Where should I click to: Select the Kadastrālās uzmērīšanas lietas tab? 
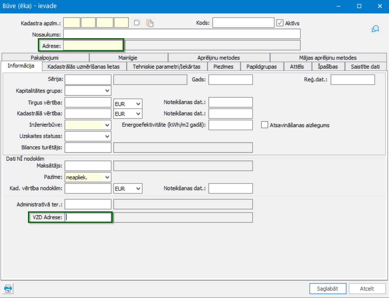[84, 67]
